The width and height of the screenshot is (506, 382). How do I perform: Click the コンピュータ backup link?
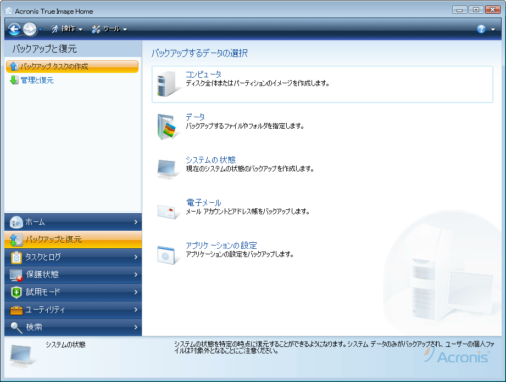(x=204, y=75)
